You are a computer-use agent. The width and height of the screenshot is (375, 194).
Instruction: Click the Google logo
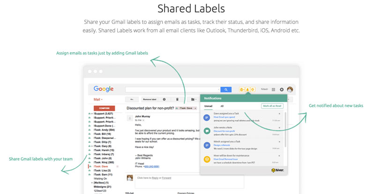click(x=104, y=89)
